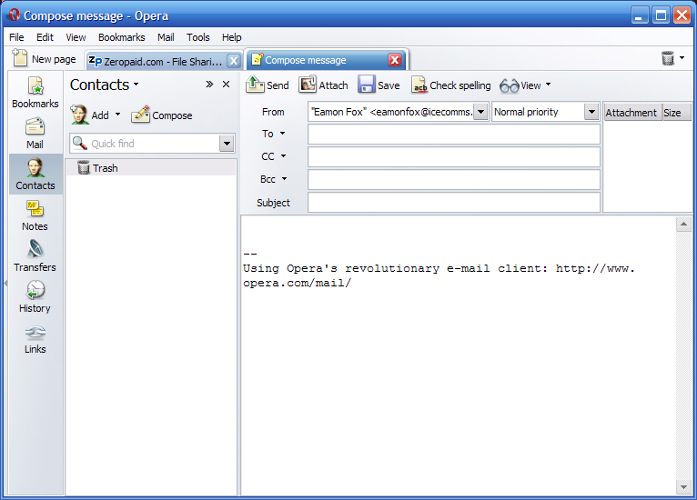Screen dimensions: 697x500
Task: Click in the To recipient field
Action: pyautogui.click(x=454, y=135)
